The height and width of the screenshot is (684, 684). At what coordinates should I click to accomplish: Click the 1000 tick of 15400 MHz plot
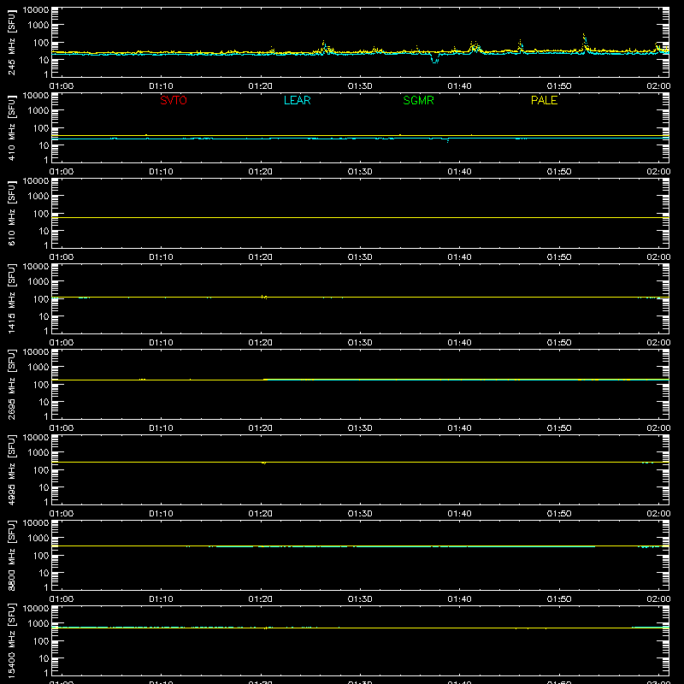pos(38,624)
